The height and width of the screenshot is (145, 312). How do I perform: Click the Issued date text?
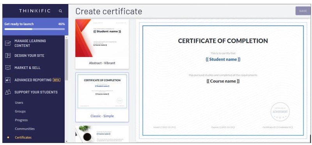pos(164,127)
